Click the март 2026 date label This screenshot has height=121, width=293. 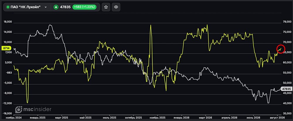pyautogui.click(x=206, y=118)
